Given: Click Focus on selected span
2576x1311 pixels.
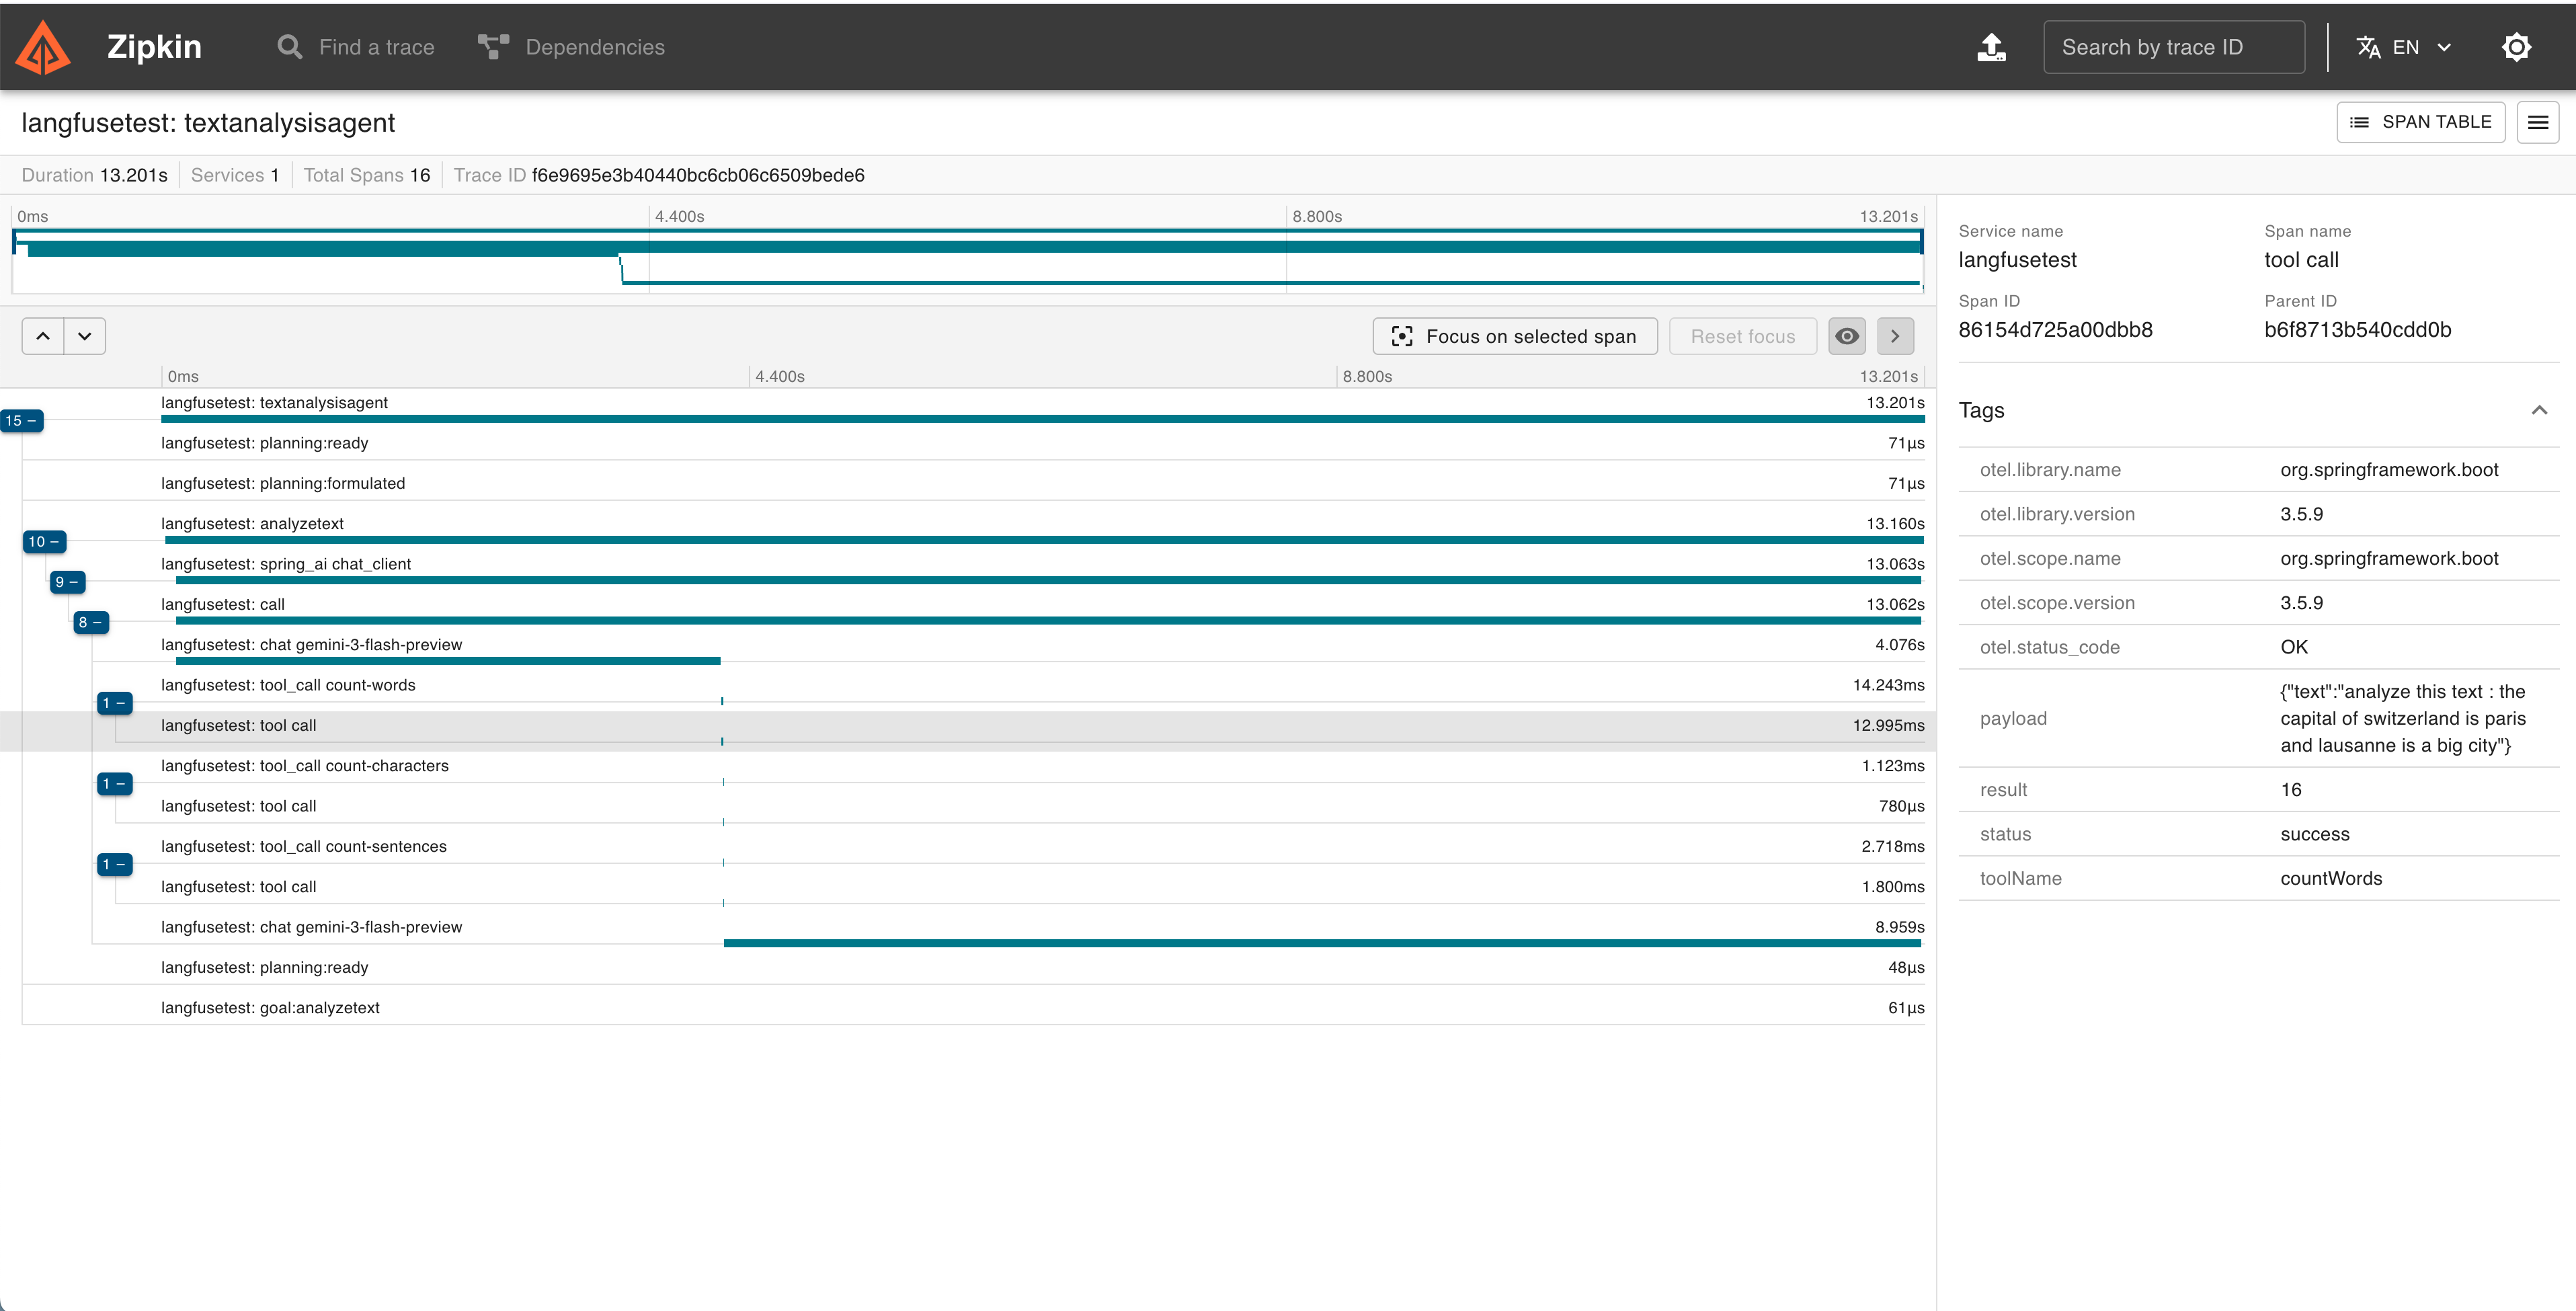Looking at the screenshot, I should click(x=1514, y=336).
